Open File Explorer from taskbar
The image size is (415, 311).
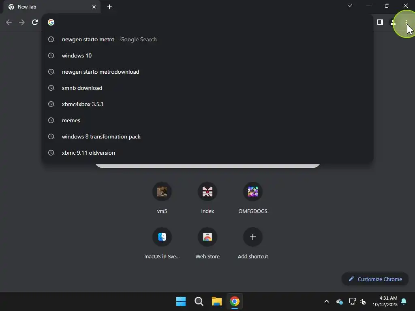point(217,301)
